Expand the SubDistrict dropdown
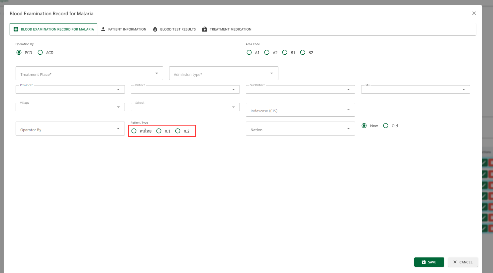 click(300, 89)
